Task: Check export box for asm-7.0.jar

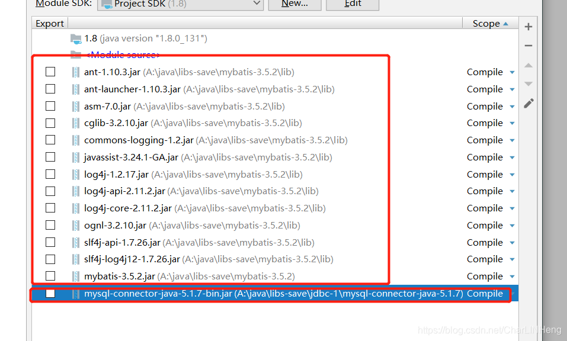Action: point(50,106)
